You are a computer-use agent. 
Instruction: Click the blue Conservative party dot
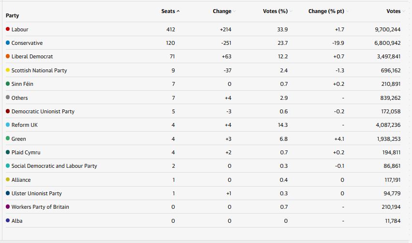point(8,43)
